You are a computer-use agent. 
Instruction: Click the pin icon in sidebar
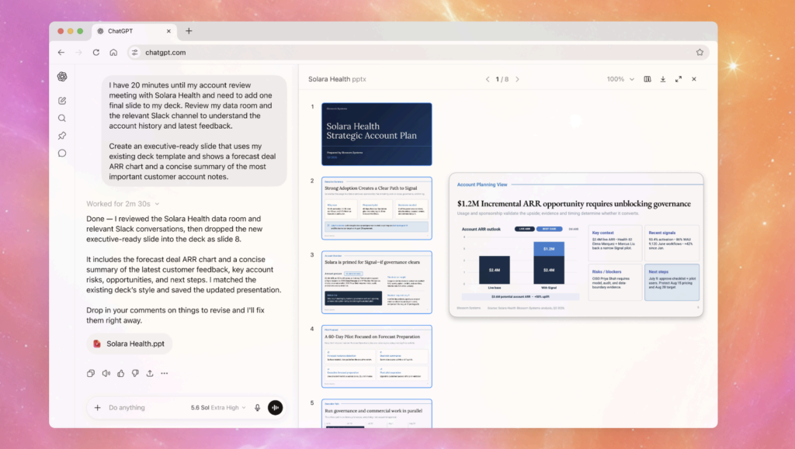[x=62, y=136]
